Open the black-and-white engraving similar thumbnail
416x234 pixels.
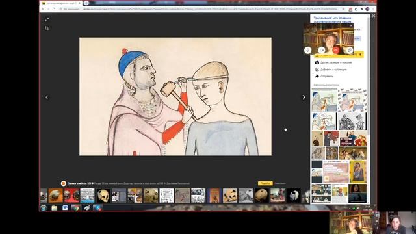coord(352,122)
